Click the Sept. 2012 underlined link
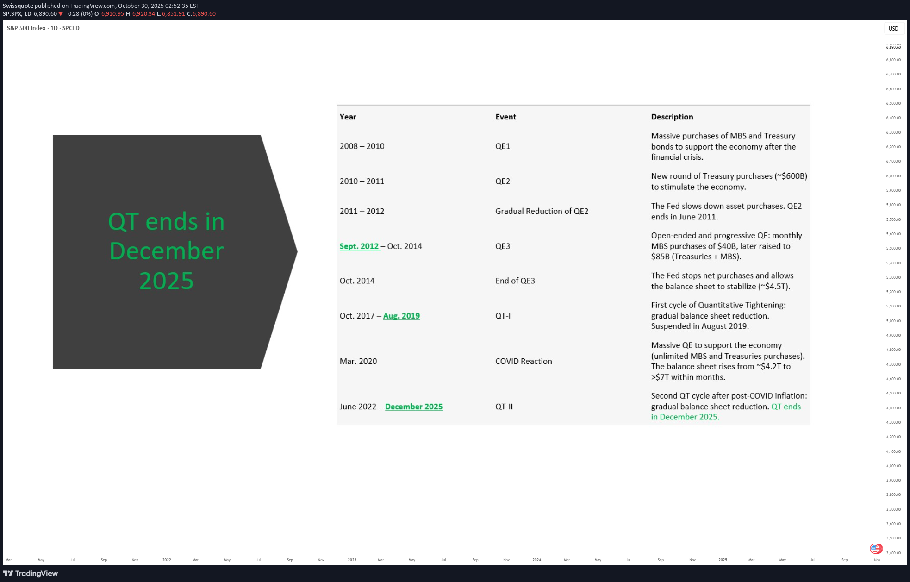 point(359,246)
